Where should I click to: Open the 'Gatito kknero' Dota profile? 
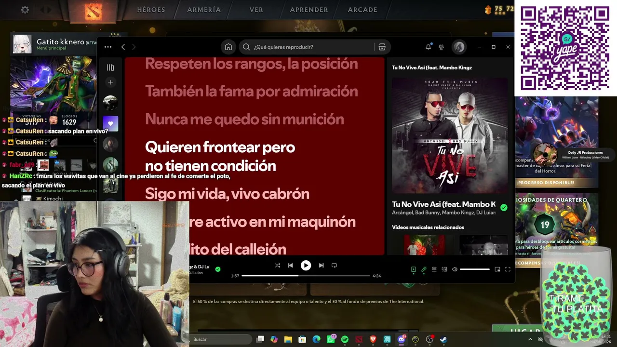[x=60, y=42]
